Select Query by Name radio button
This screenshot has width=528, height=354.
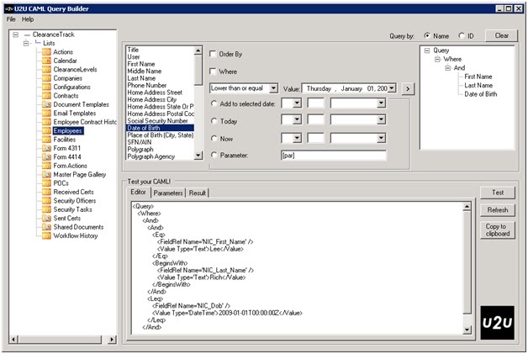coord(427,35)
